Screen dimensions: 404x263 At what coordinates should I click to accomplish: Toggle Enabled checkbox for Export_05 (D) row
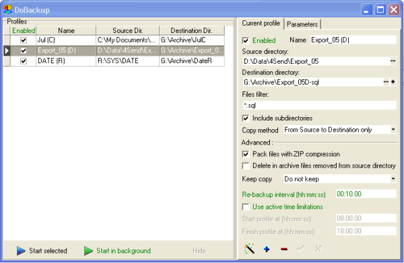click(x=24, y=50)
